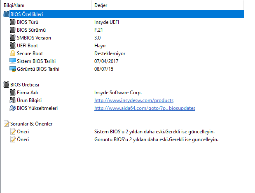The width and height of the screenshot is (255, 193).
Task: Click the Secure Boot padlock icon
Action: coord(13,53)
